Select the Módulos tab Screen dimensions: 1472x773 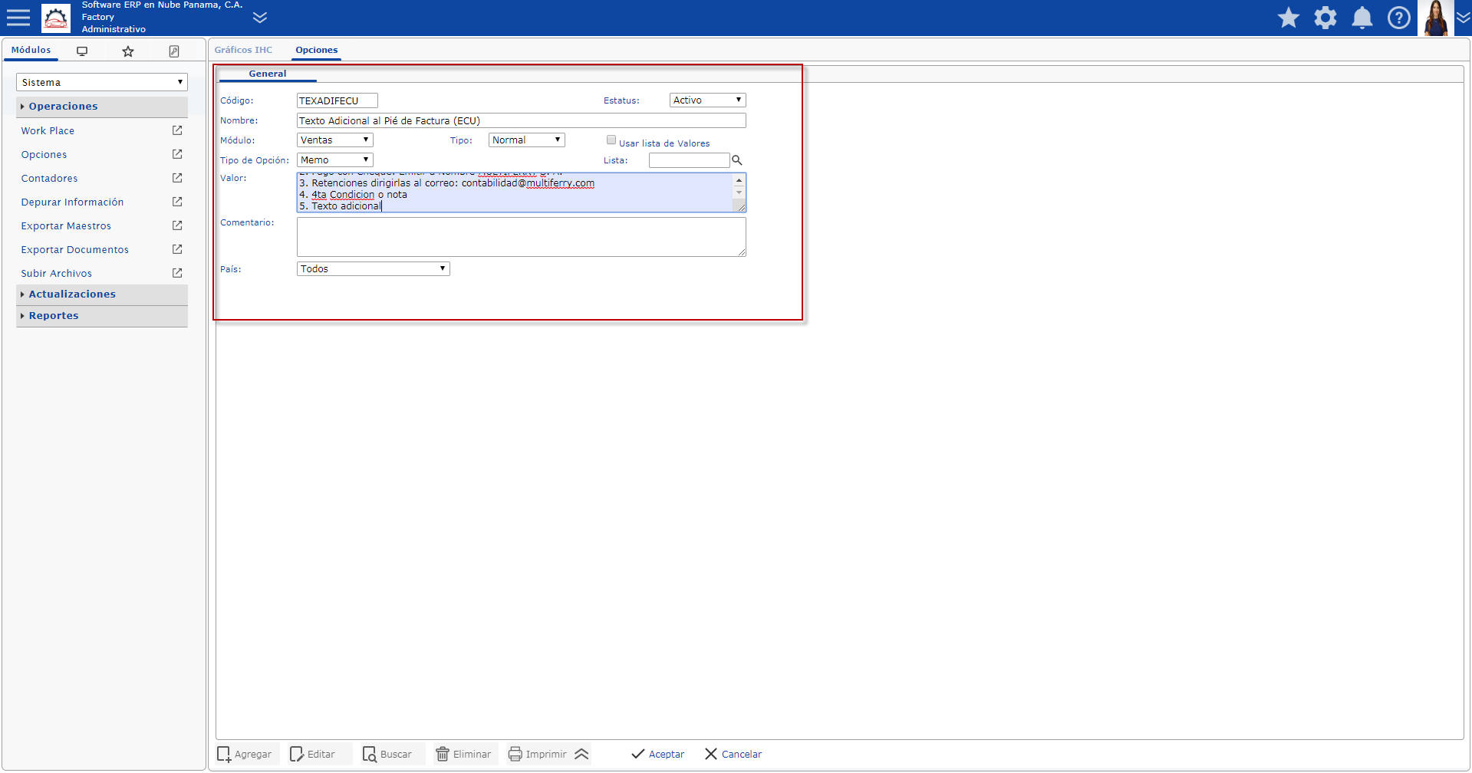tap(31, 50)
